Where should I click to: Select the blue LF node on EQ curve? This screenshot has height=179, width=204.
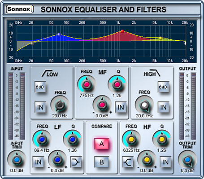coord(59,34)
